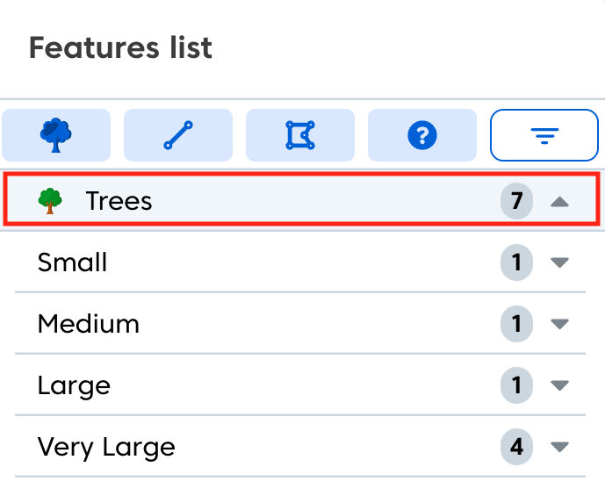Click the Trees count badge showing 7
The width and height of the screenshot is (605, 503).
click(x=516, y=202)
